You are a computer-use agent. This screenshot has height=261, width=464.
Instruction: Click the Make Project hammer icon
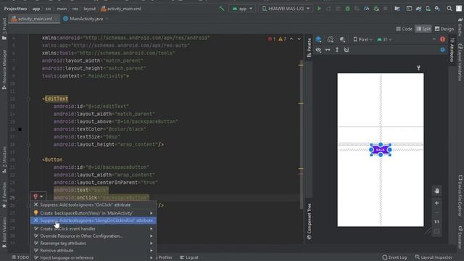222,9
